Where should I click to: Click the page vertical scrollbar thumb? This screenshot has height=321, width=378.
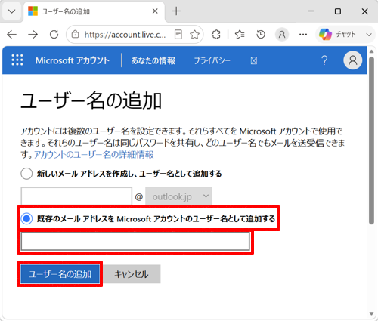pos(371,140)
